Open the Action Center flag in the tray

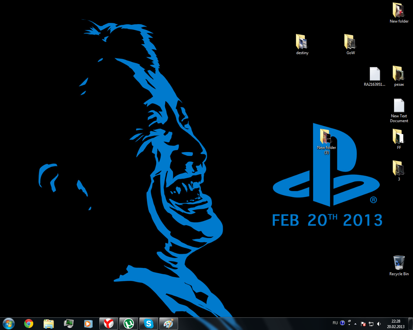(363, 324)
